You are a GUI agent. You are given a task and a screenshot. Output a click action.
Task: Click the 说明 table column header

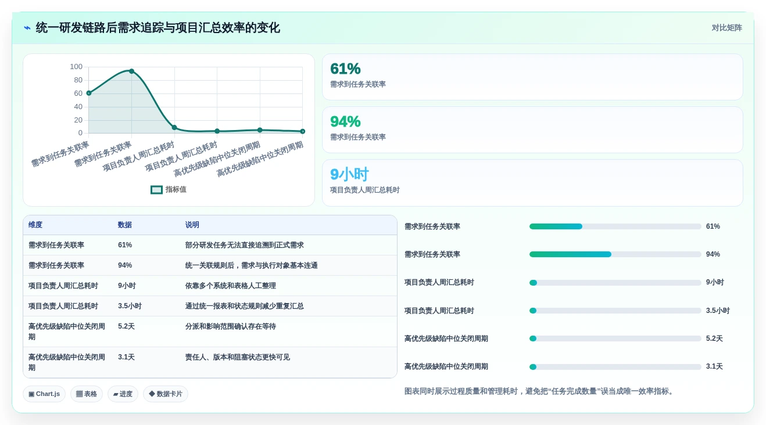[x=192, y=225]
